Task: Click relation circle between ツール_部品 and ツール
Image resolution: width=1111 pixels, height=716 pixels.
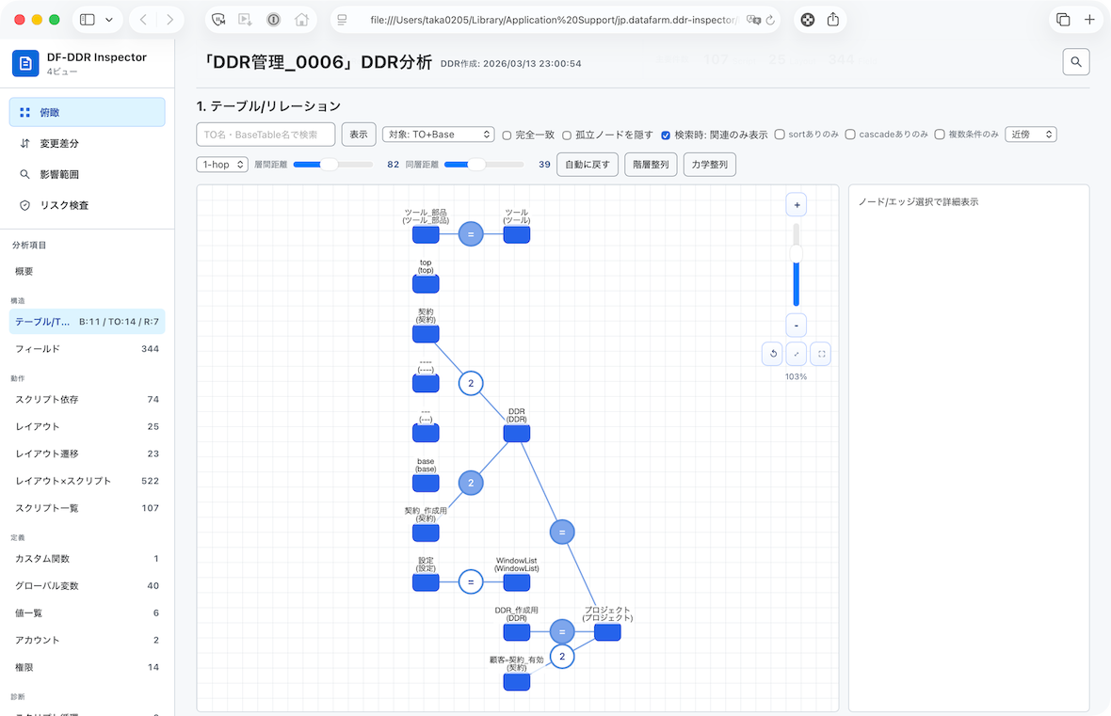Action: click(x=471, y=234)
